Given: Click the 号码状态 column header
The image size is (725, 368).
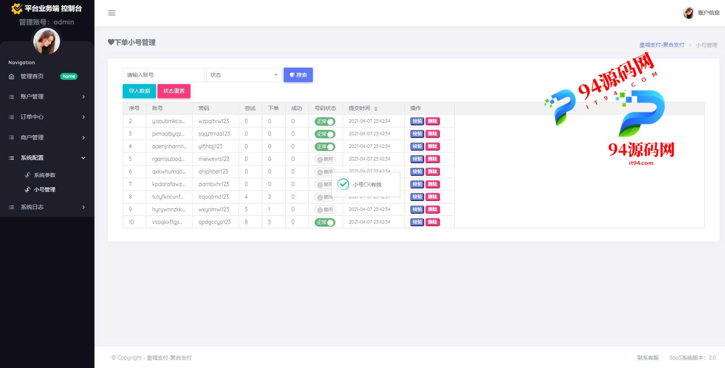Looking at the screenshot, I should pos(325,109).
